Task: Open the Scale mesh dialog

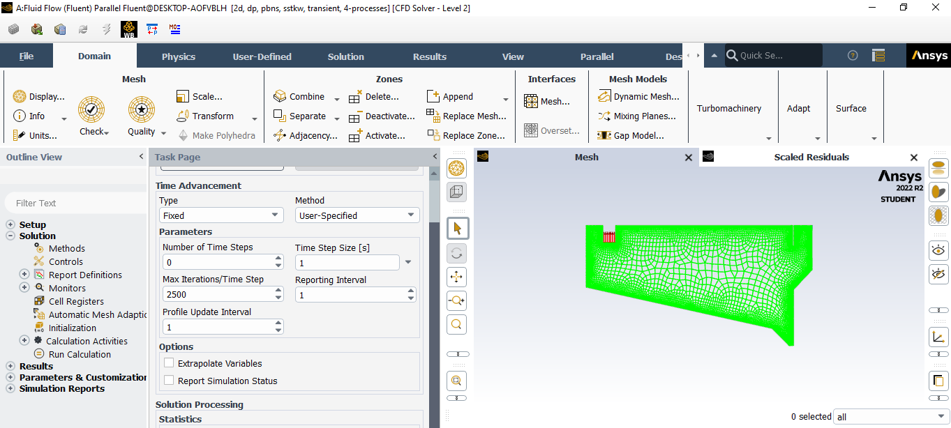Action: click(x=200, y=96)
